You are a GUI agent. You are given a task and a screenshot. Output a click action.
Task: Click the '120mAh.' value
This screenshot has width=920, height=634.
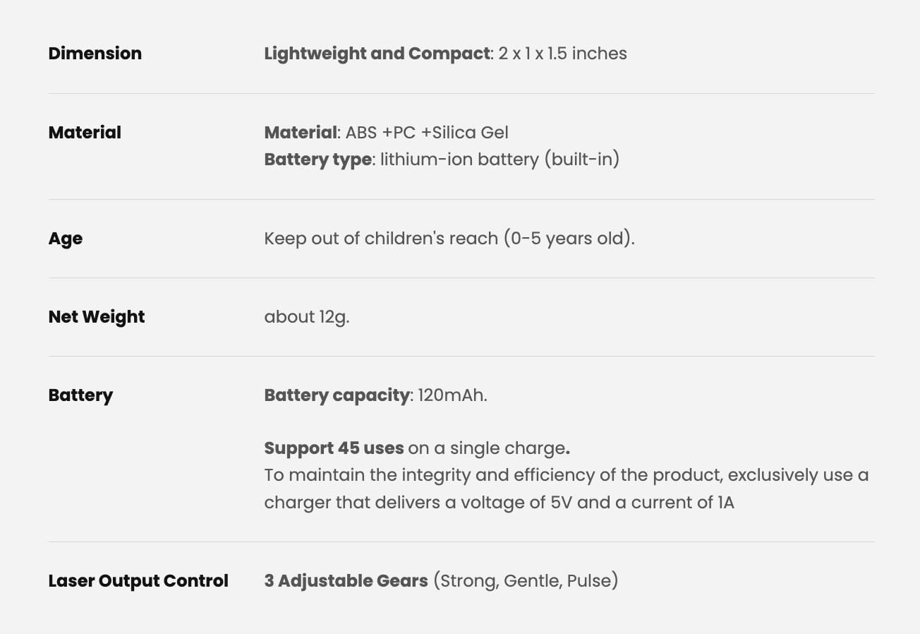coord(452,395)
